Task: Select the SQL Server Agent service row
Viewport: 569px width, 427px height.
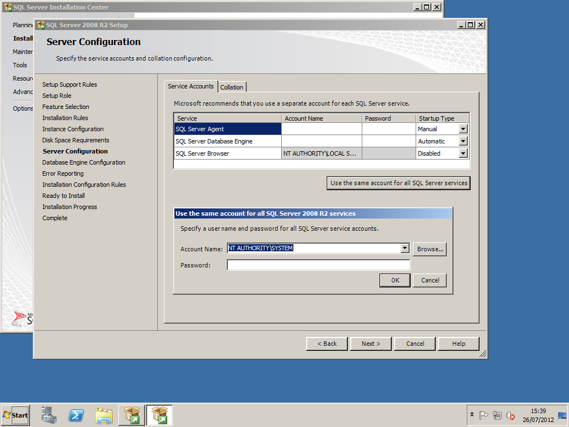Action: pos(228,129)
